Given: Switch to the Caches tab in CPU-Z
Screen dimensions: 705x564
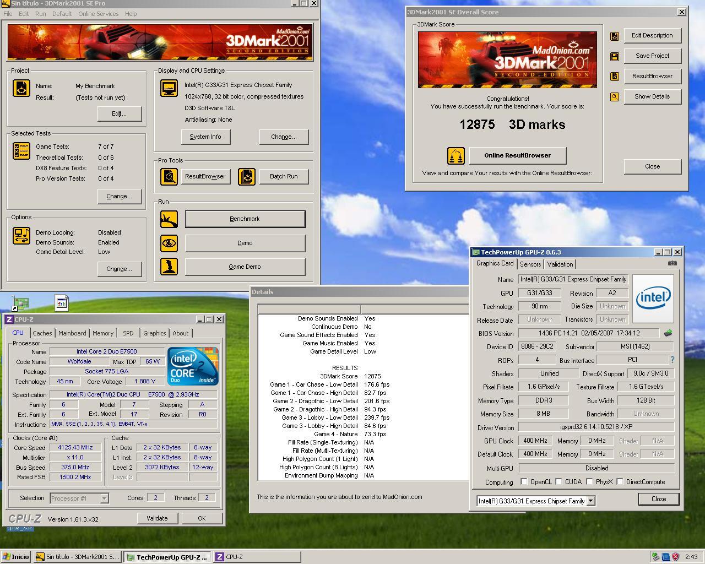Looking at the screenshot, I should [x=42, y=333].
